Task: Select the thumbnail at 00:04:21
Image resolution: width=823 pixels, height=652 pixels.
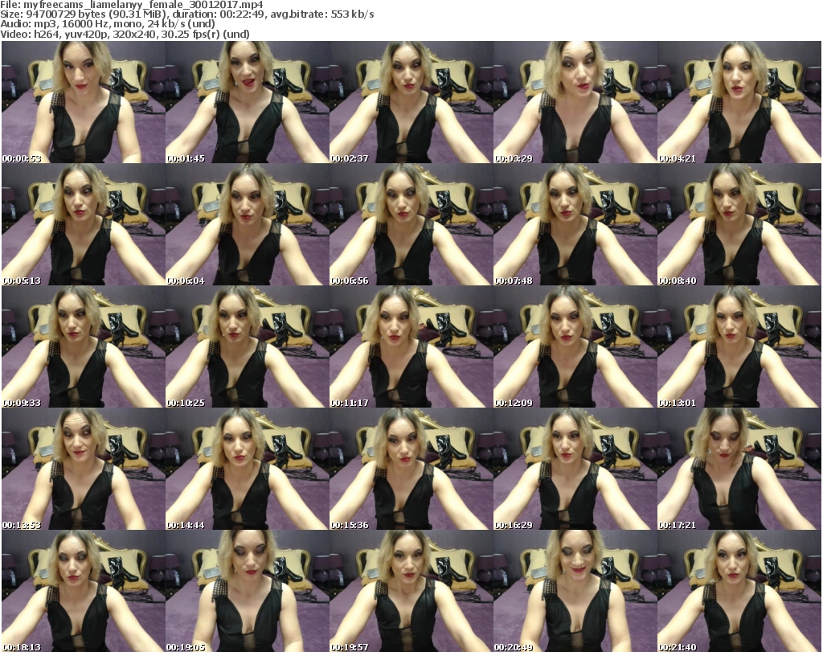Action: point(739,102)
